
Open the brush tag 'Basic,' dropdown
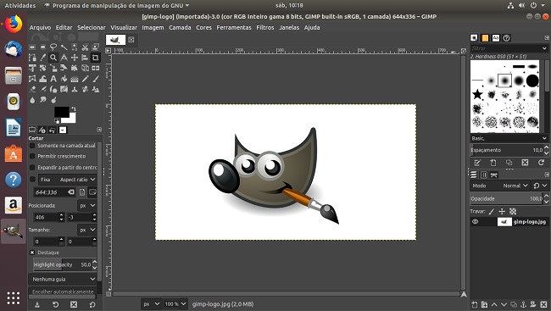509,138
